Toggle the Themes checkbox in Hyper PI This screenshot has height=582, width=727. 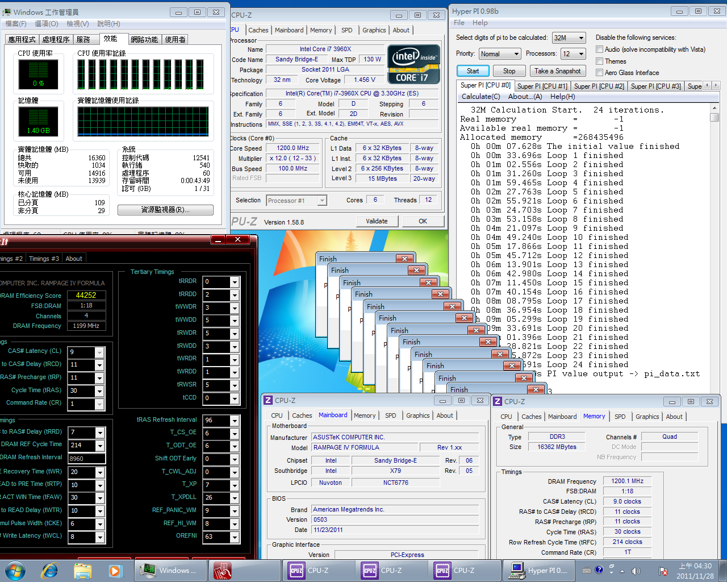599,61
